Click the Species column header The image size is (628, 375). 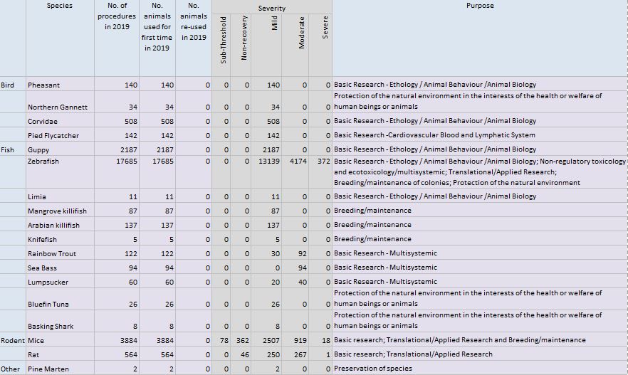tap(60, 6)
